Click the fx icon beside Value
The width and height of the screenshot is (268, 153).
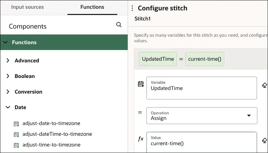[x=141, y=139]
